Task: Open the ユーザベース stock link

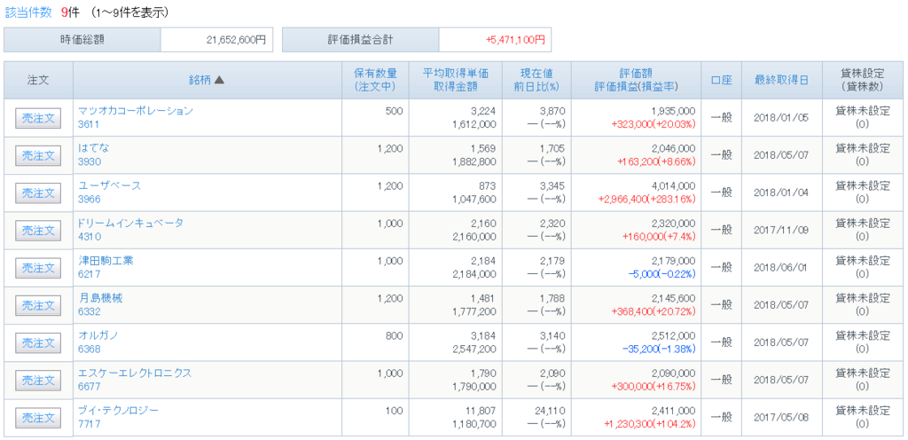Action: [x=109, y=185]
